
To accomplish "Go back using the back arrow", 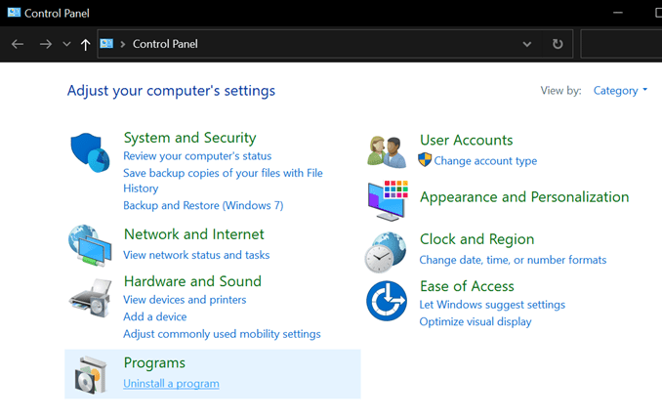I will coord(18,44).
